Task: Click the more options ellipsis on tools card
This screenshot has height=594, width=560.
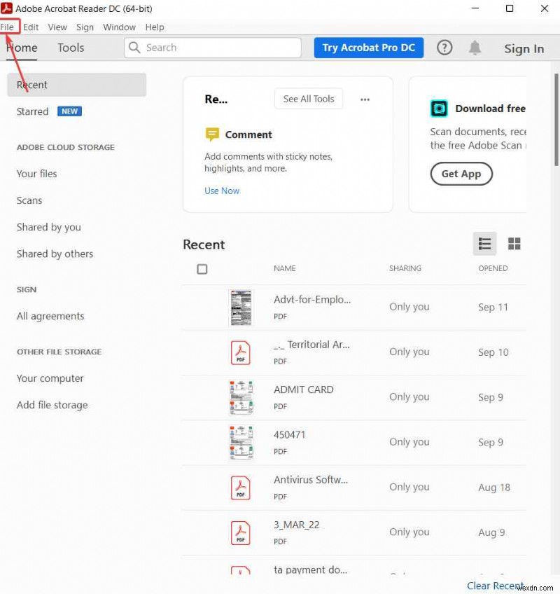Action: 365,99
